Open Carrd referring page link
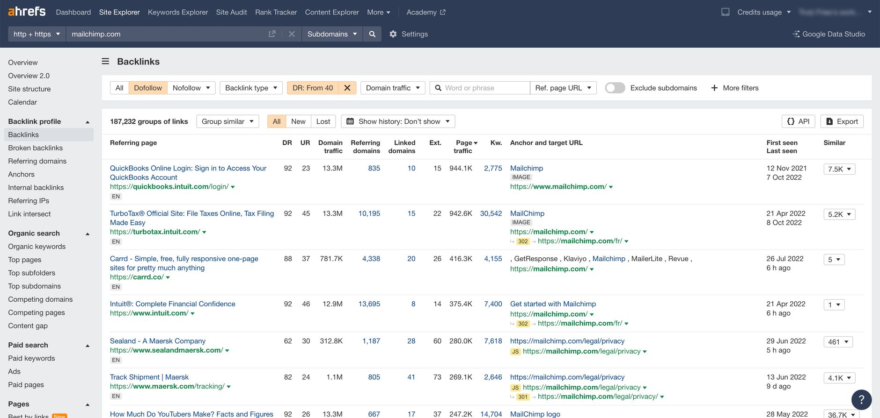 [184, 263]
